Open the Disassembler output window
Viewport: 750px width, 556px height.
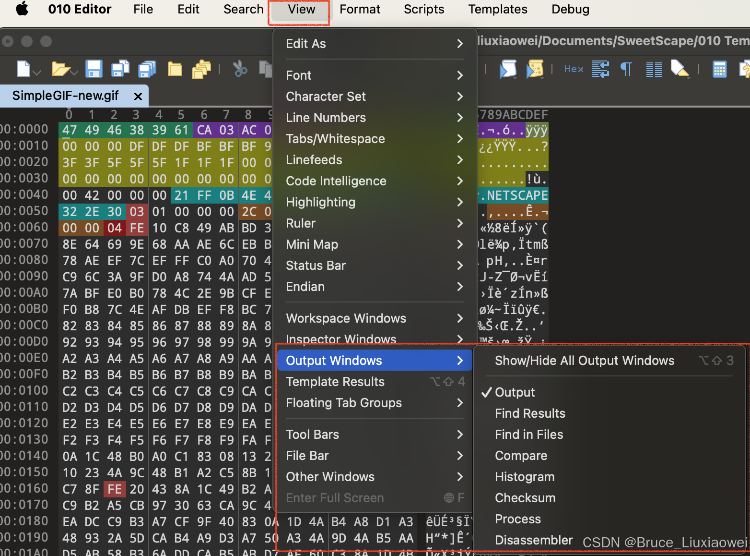click(x=533, y=540)
